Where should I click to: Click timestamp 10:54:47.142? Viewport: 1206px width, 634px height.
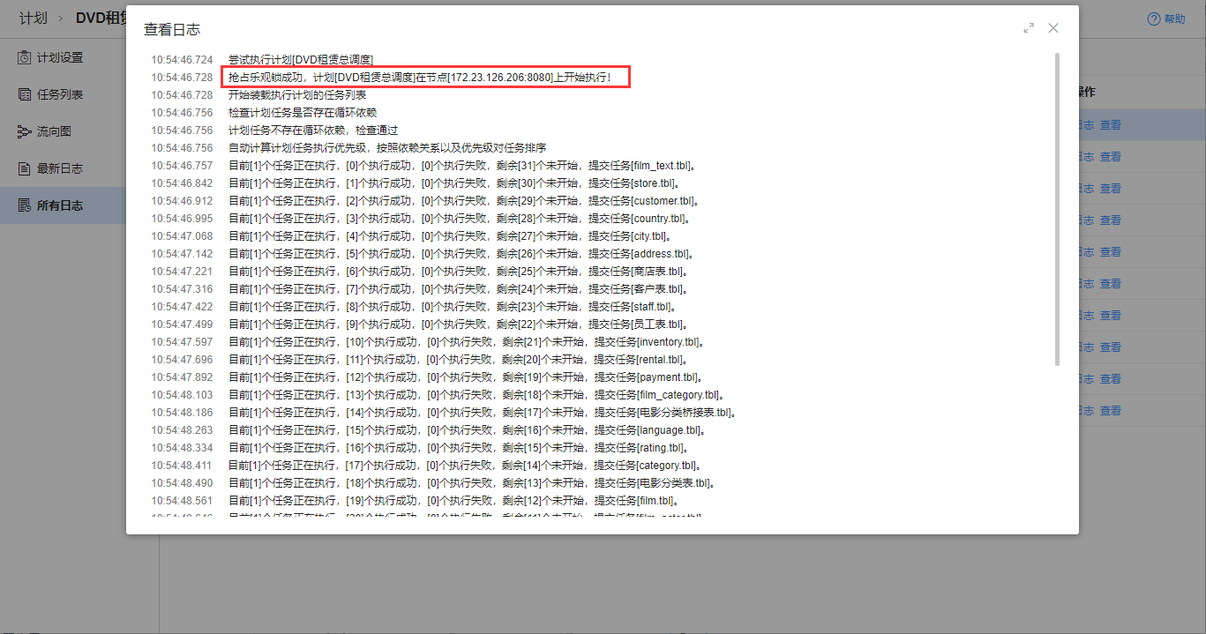182,254
